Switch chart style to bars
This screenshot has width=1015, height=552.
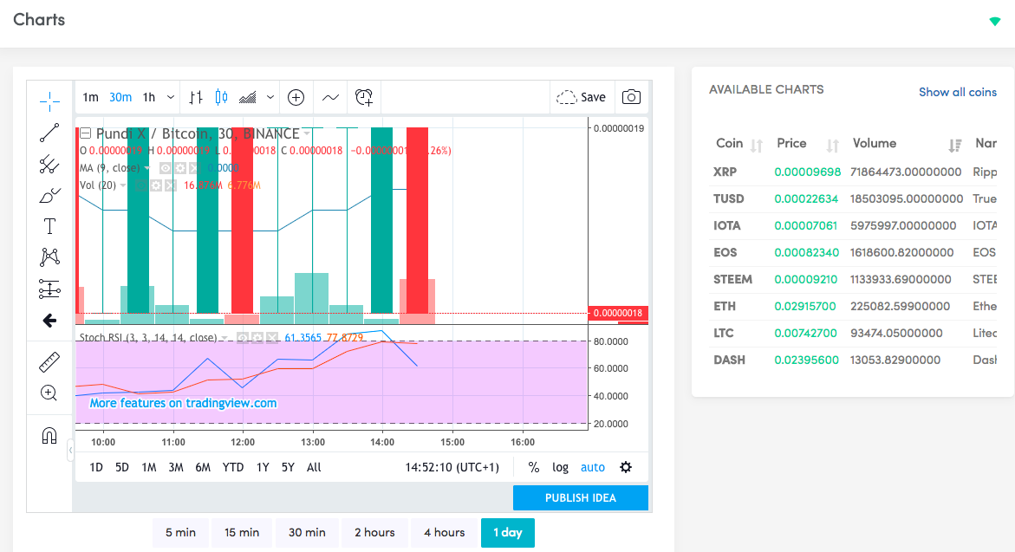196,97
